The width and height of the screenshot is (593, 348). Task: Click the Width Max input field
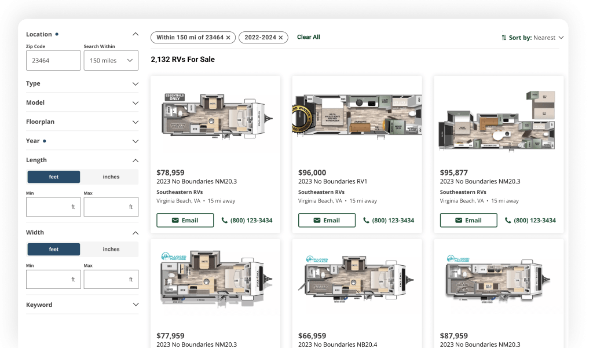pos(111,279)
